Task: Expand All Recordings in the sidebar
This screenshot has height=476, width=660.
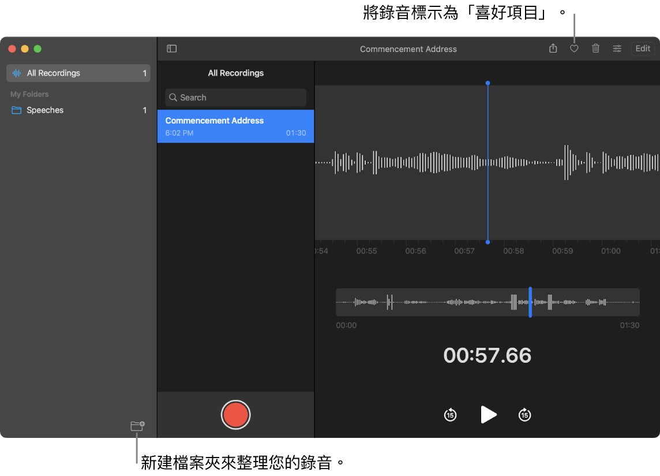Action: [52, 73]
